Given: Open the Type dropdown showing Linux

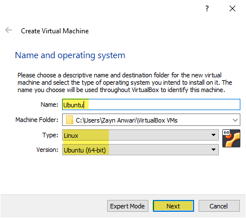Looking at the screenshot, I should click(140, 135).
